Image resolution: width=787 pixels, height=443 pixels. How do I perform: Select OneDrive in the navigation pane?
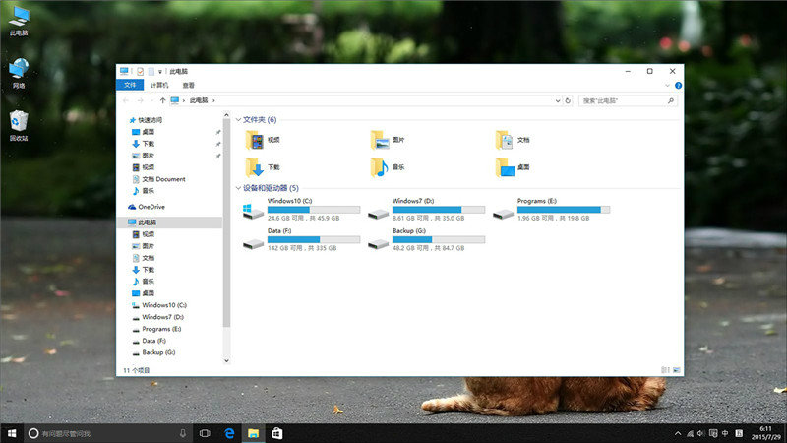coord(151,207)
